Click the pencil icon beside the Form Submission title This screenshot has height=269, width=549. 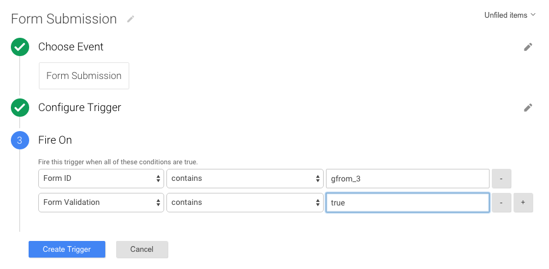(131, 19)
